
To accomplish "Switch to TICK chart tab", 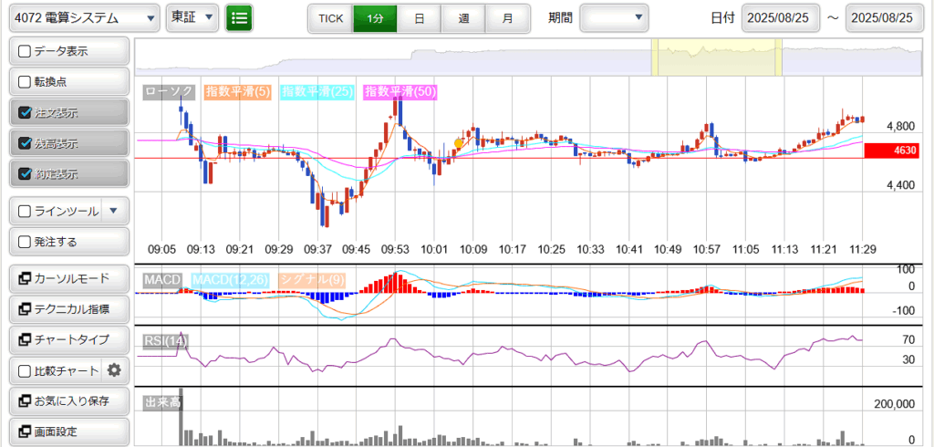I will [330, 18].
